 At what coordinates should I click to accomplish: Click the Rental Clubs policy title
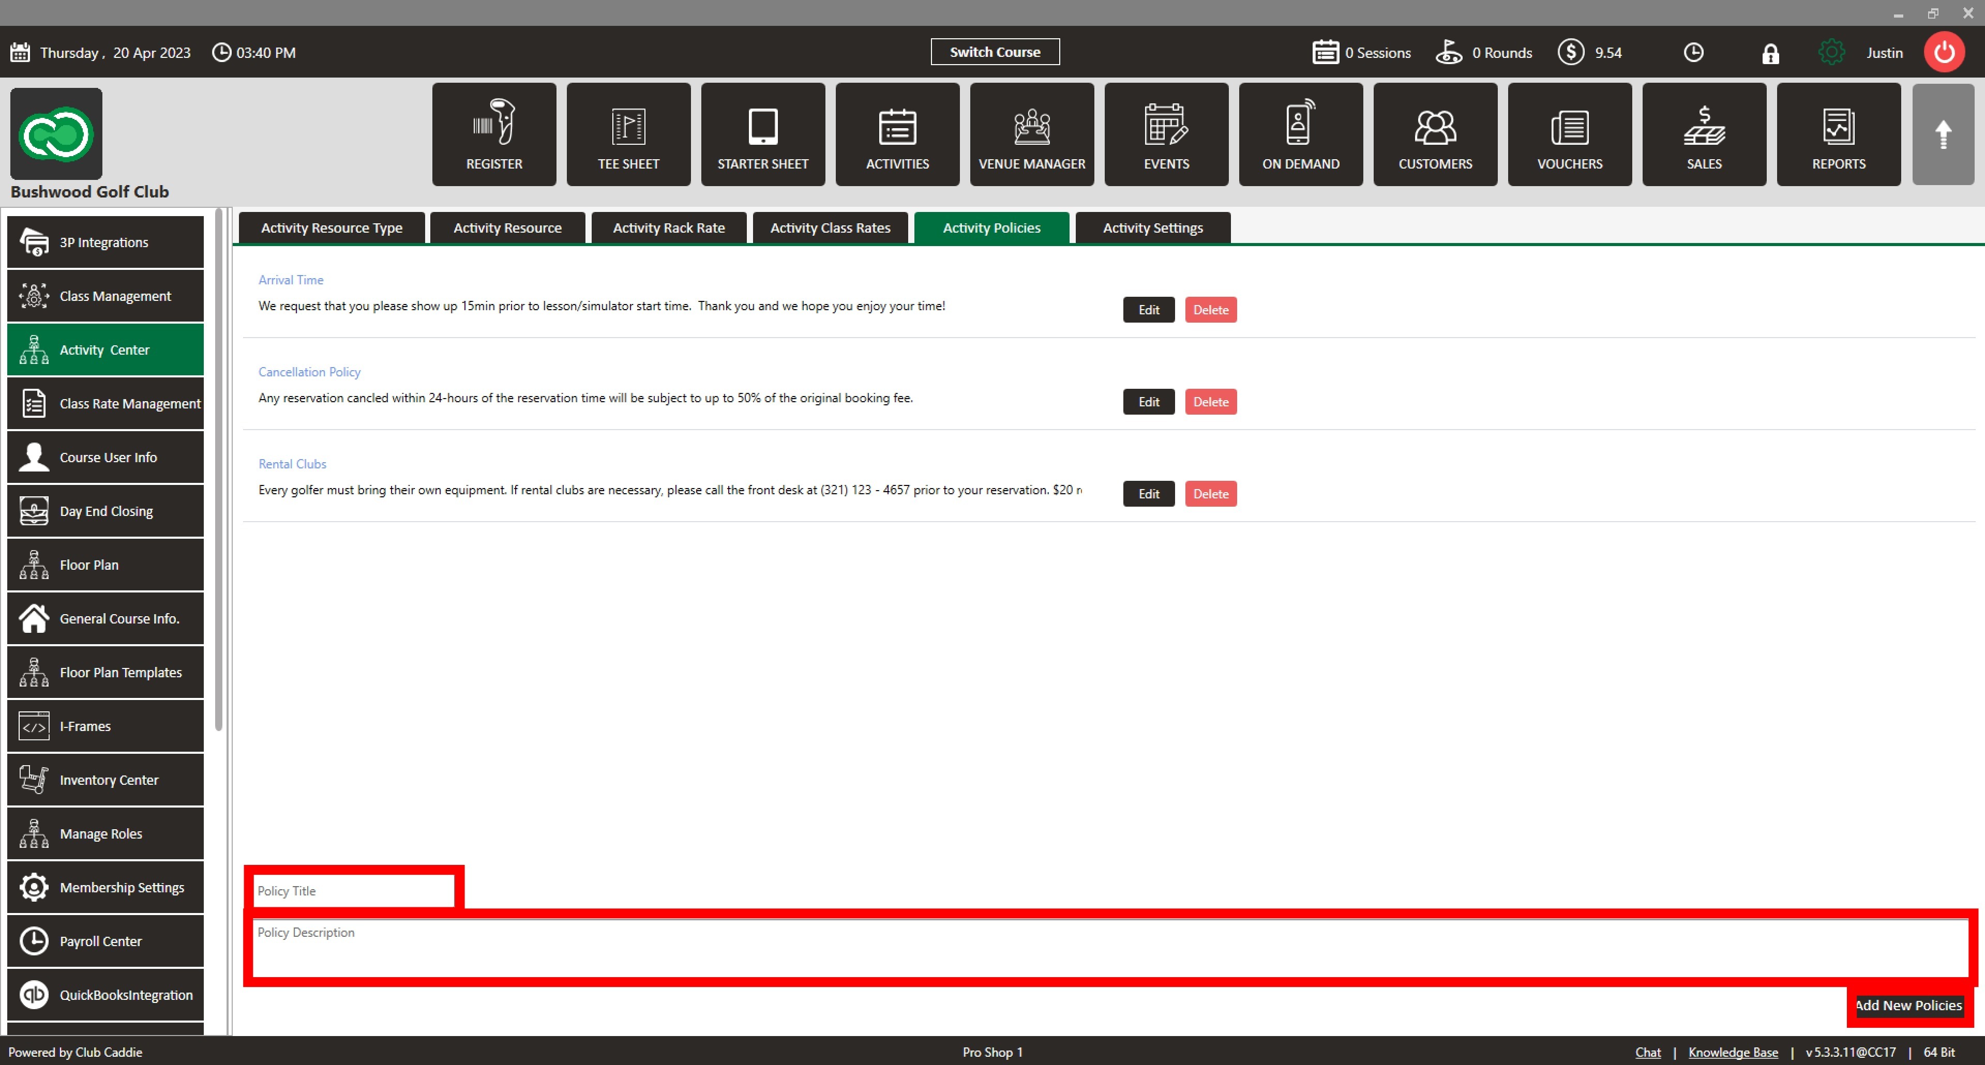pyautogui.click(x=292, y=464)
